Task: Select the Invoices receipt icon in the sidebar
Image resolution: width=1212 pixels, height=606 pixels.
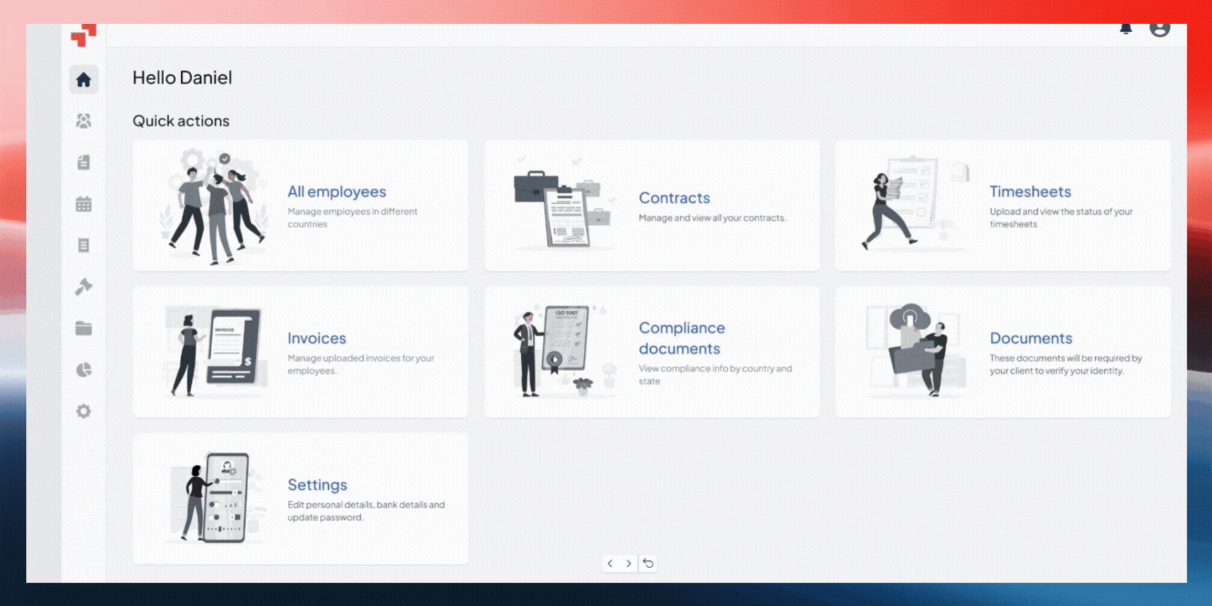Action: coord(83,246)
